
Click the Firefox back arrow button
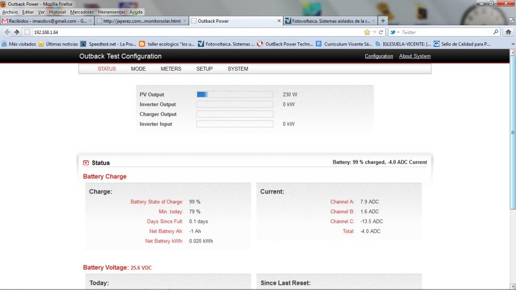tap(7, 33)
